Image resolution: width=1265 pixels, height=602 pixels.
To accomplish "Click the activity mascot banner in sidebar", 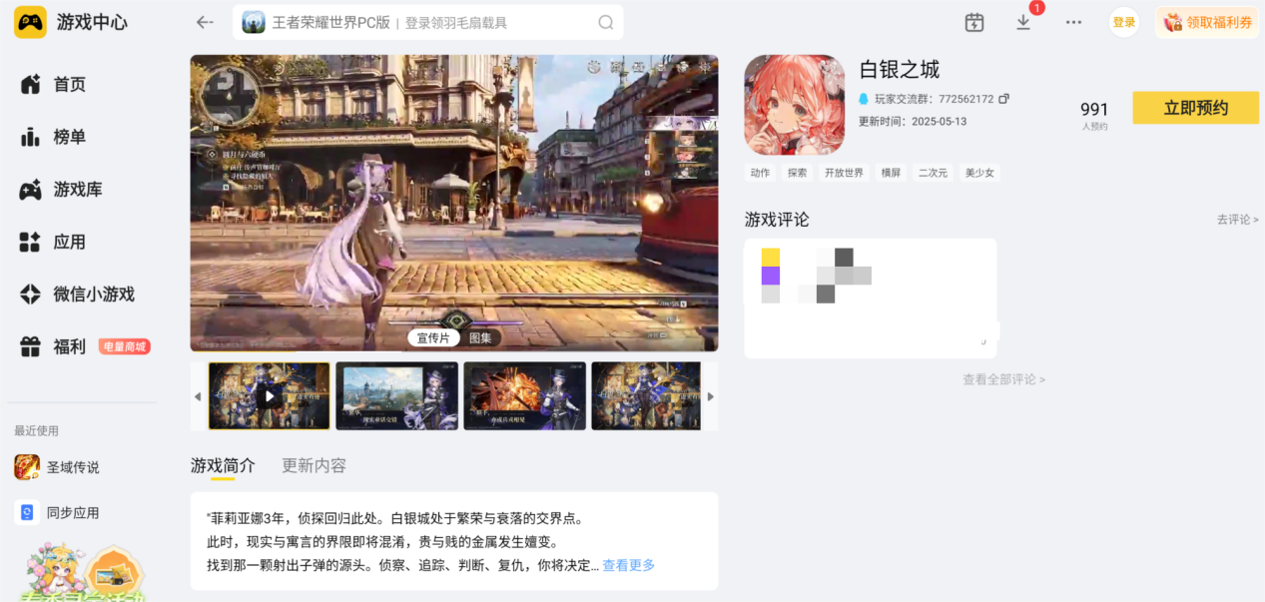I will 85,571.
